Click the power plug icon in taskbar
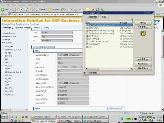Image resolution: width=164 pixels, height=123 pixels. click(135, 119)
